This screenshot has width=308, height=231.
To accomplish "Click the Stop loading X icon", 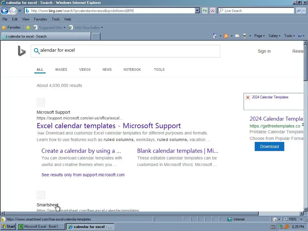I will pos(213,11).
